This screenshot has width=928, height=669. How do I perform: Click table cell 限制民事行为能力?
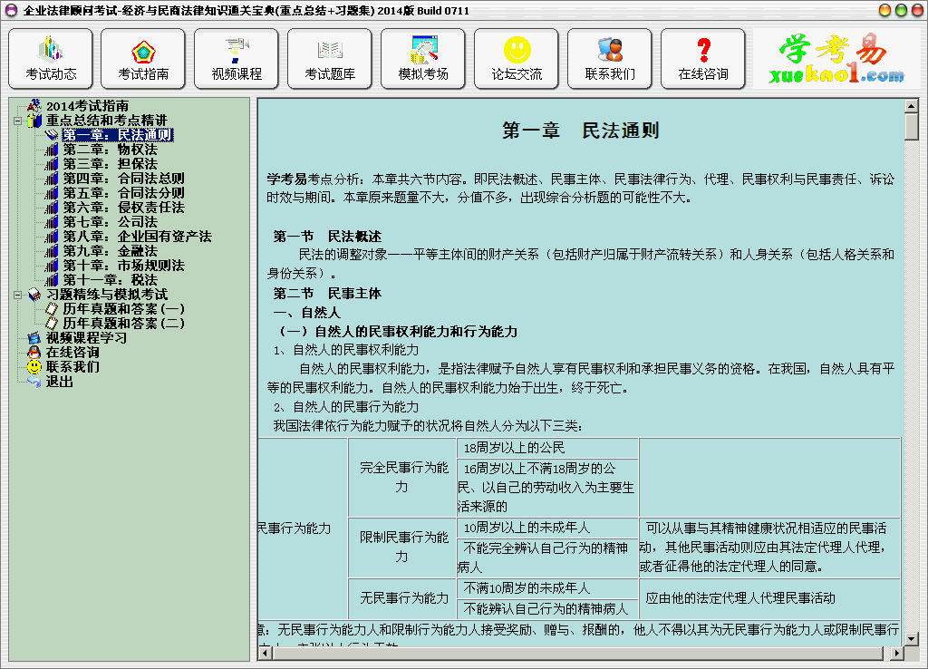(x=402, y=547)
